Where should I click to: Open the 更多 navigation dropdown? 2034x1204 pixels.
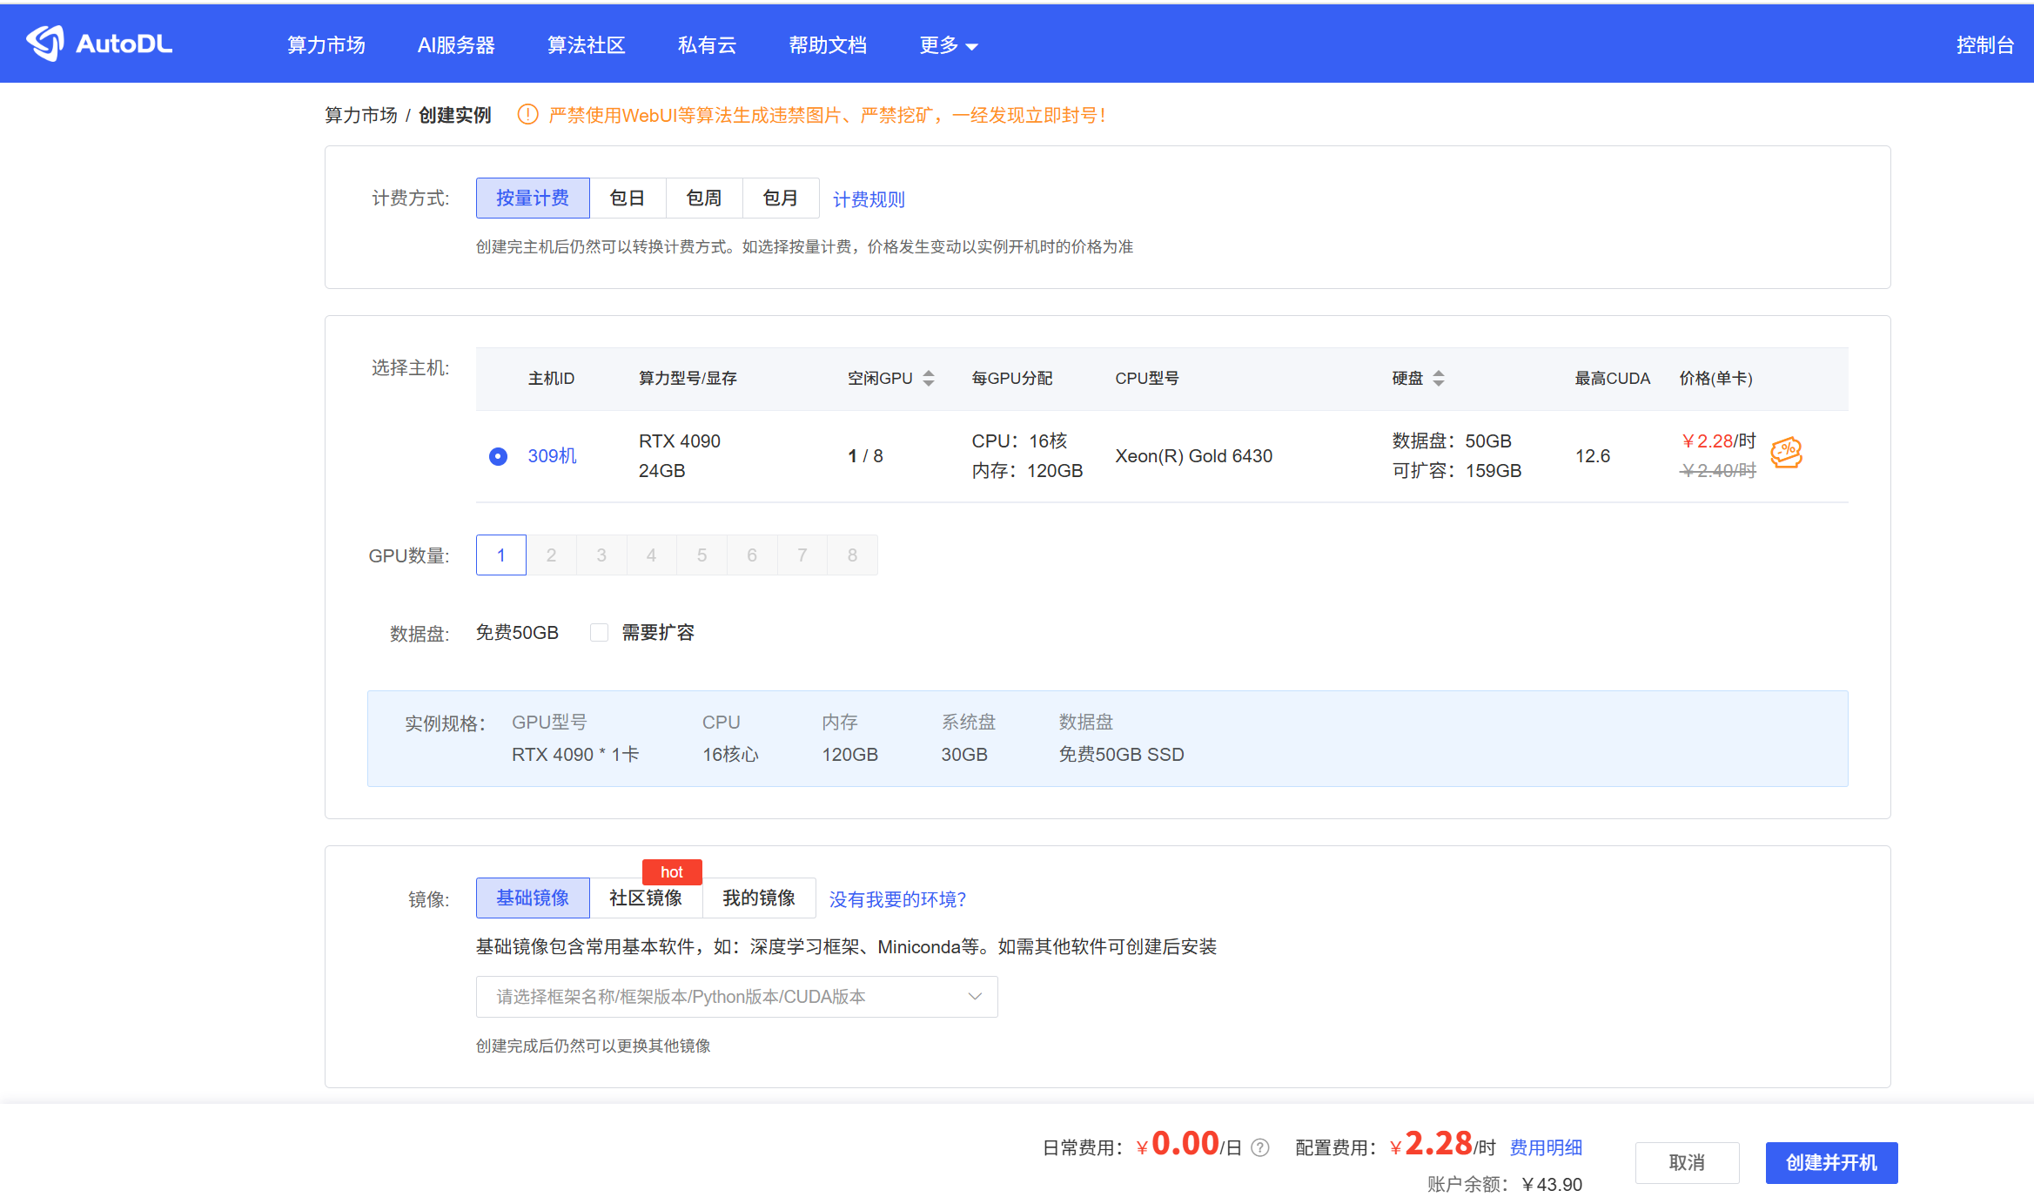click(x=947, y=44)
